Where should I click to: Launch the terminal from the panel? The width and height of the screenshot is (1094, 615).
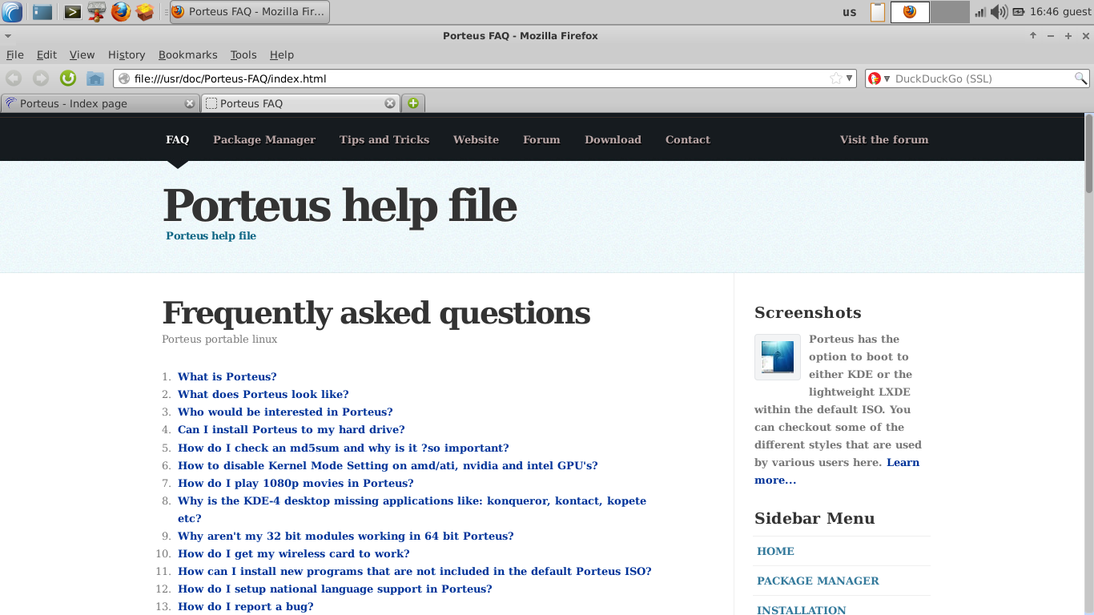[73, 12]
